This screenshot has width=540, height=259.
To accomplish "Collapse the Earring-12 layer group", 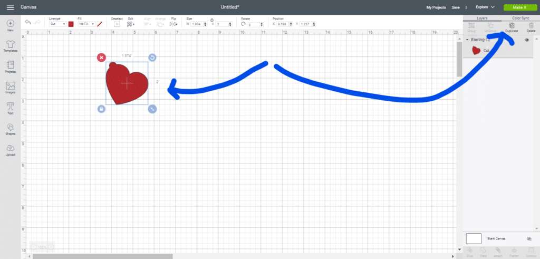I will point(467,40).
